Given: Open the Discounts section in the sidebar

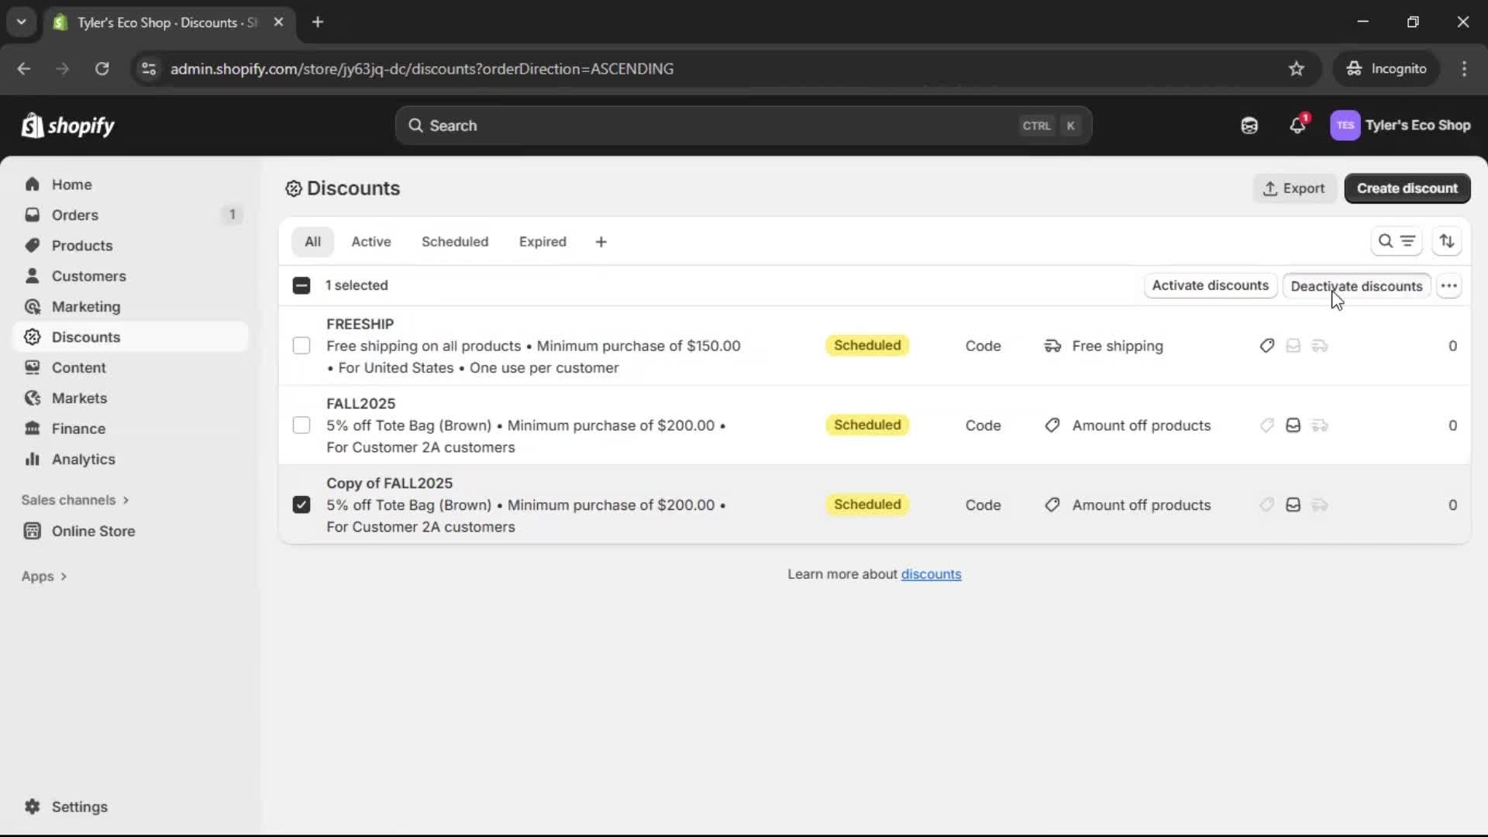Looking at the screenshot, I should click(x=86, y=337).
